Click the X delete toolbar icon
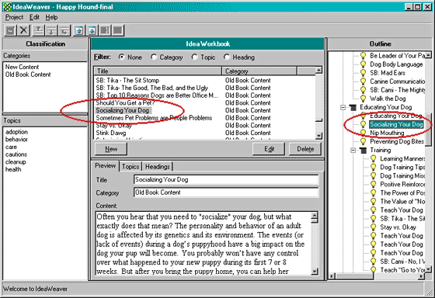 point(24,30)
